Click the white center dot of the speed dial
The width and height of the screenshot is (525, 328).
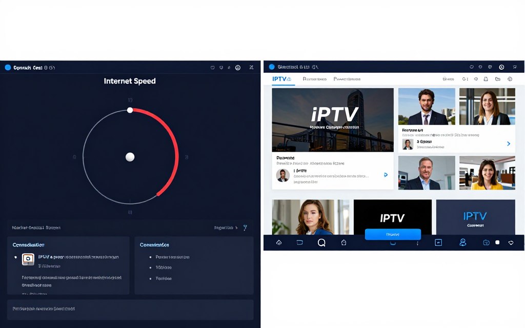pyautogui.click(x=130, y=157)
